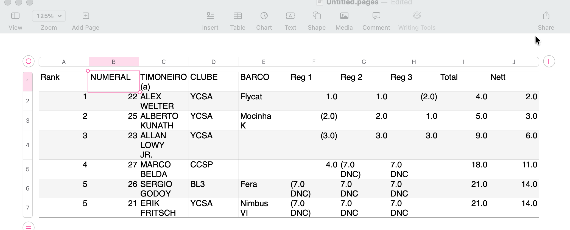
Task: Select column header H
Action: coord(413,62)
